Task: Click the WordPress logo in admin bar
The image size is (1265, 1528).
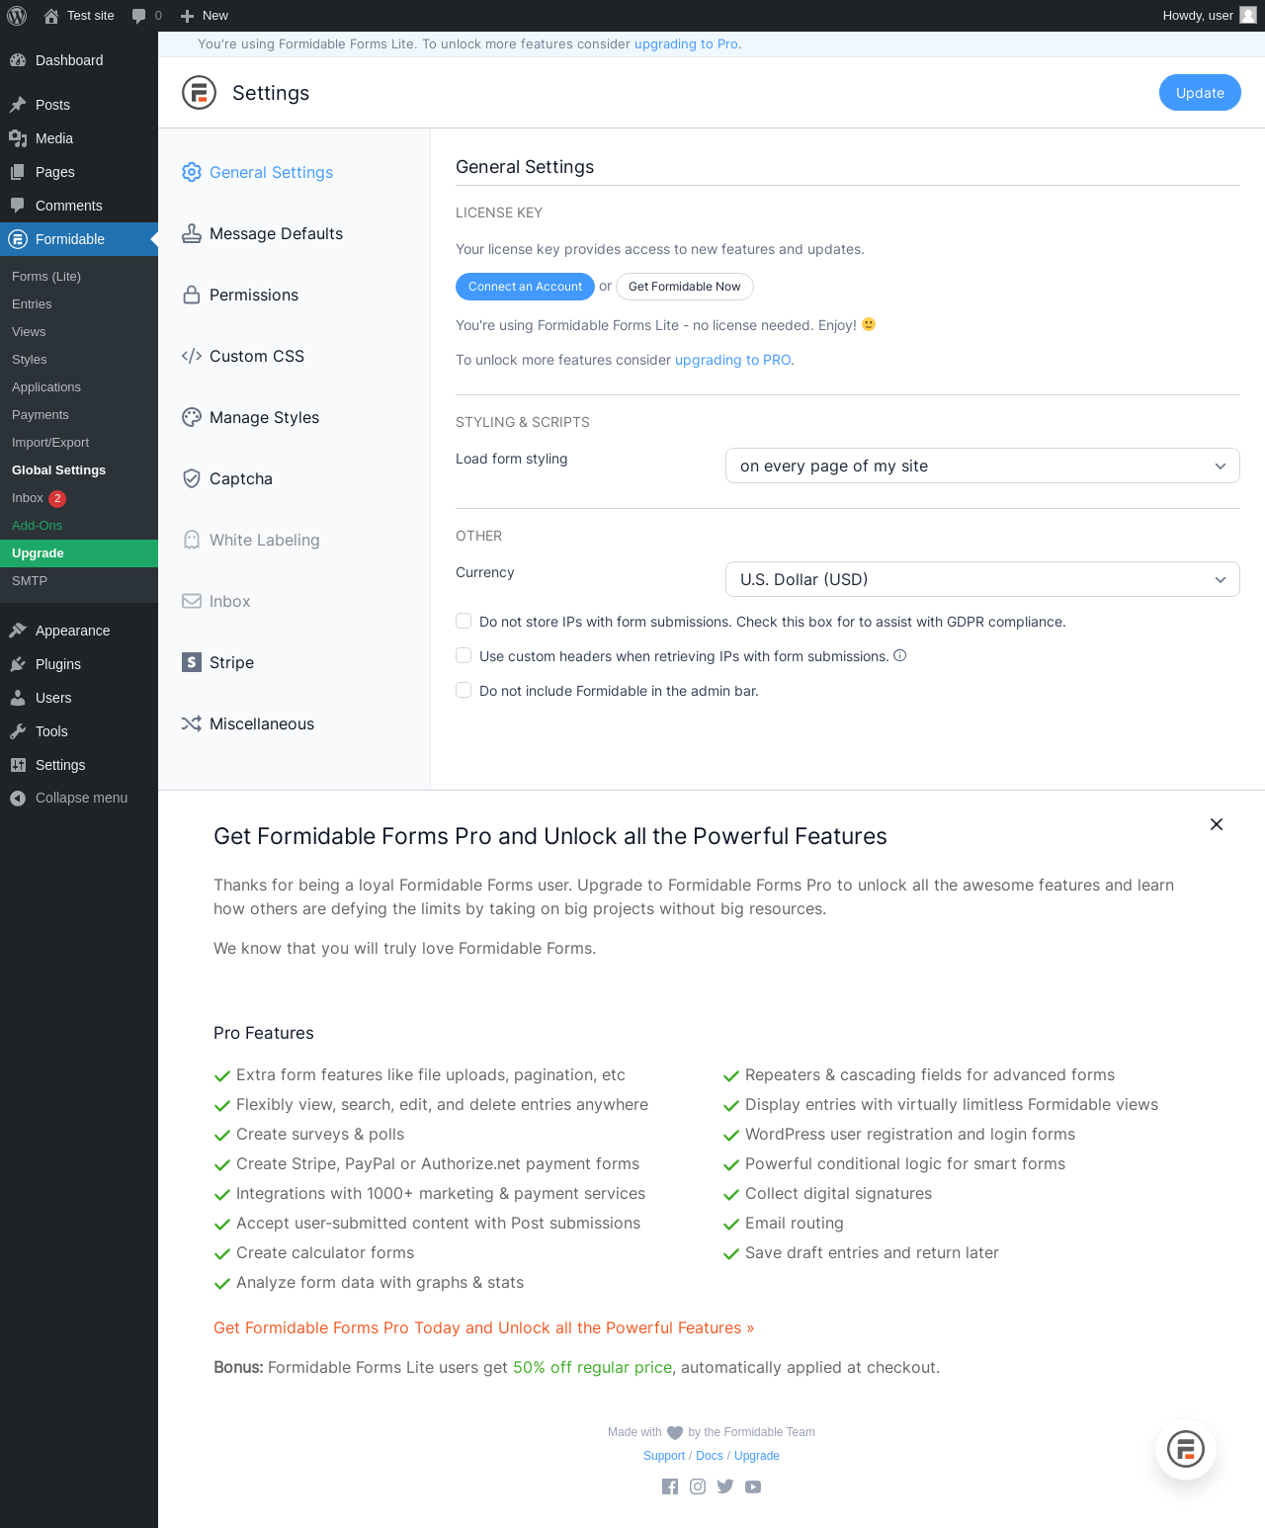Action: tap(17, 16)
